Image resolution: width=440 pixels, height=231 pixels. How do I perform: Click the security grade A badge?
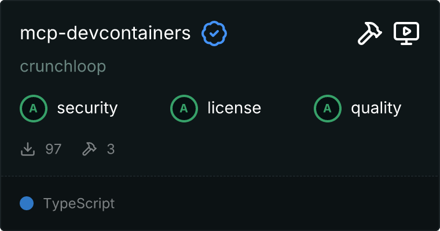tap(34, 109)
